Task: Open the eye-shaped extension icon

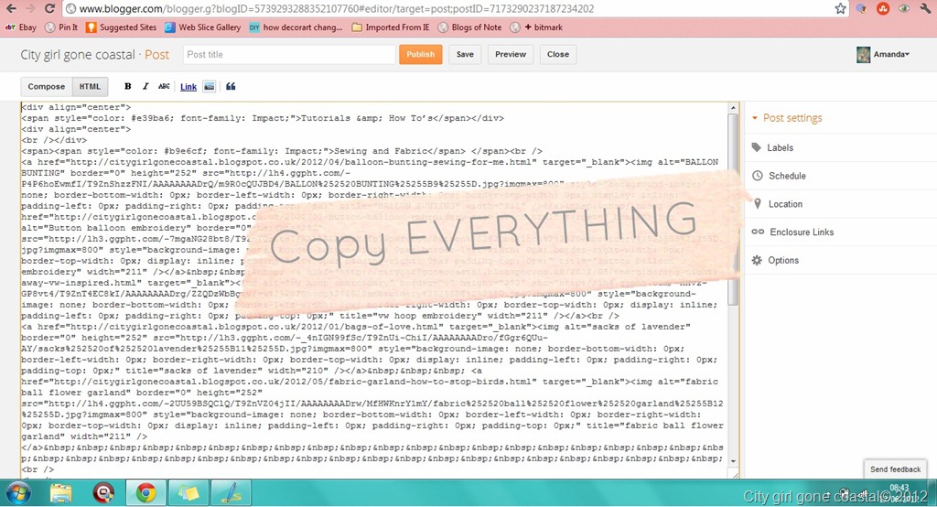Action: (x=903, y=8)
